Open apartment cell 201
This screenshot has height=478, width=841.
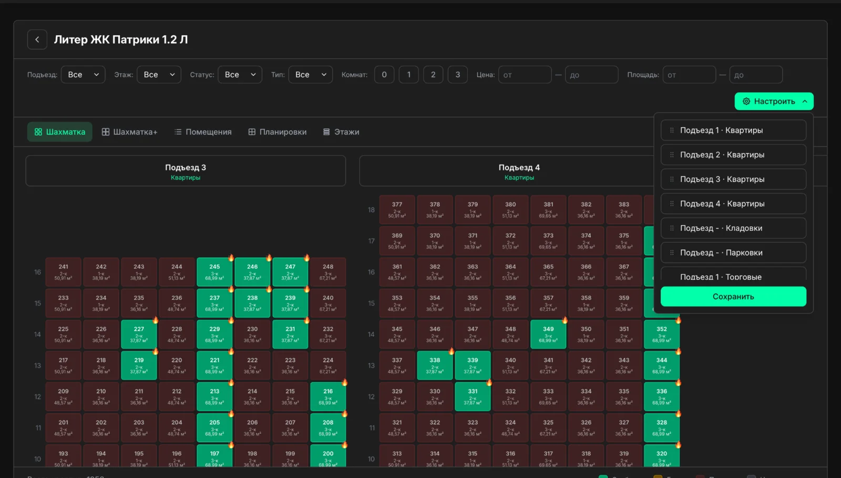click(x=63, y=428)
